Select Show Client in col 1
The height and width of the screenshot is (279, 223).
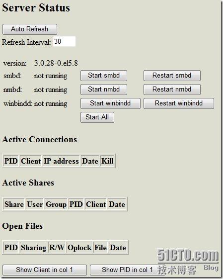[x=45, y=270]
